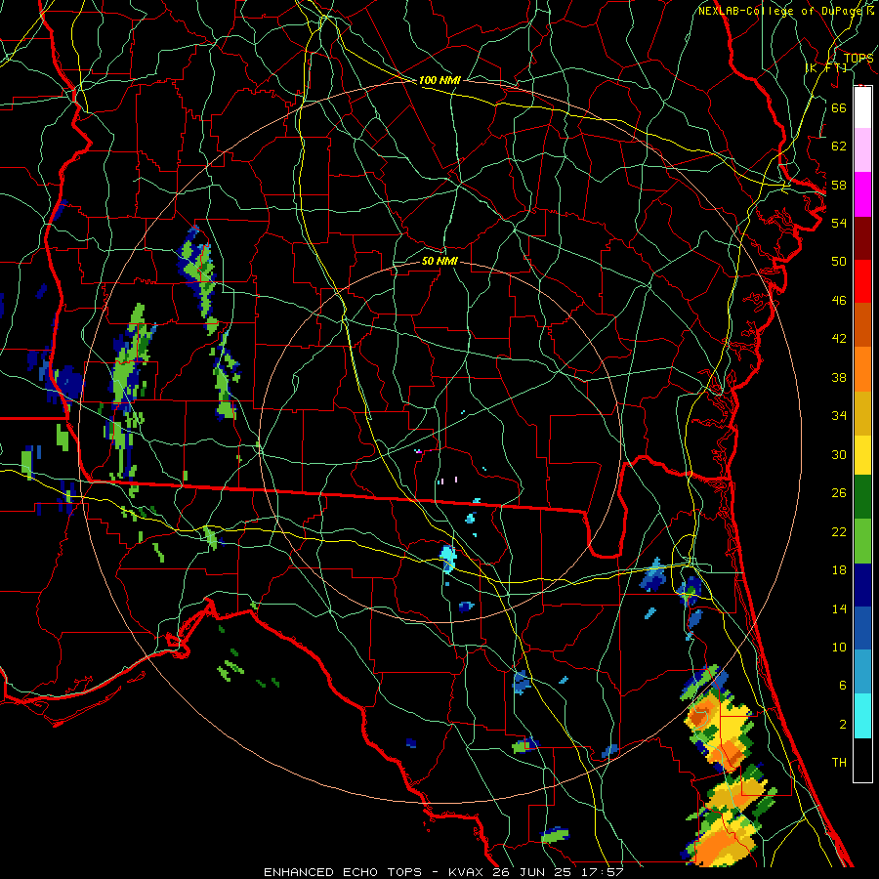Click the 66 value on the legend
Image resolution: width=879 pixels, height=879 pixels.
839,107
